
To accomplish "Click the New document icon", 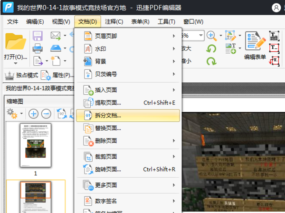I will [56, 61].
